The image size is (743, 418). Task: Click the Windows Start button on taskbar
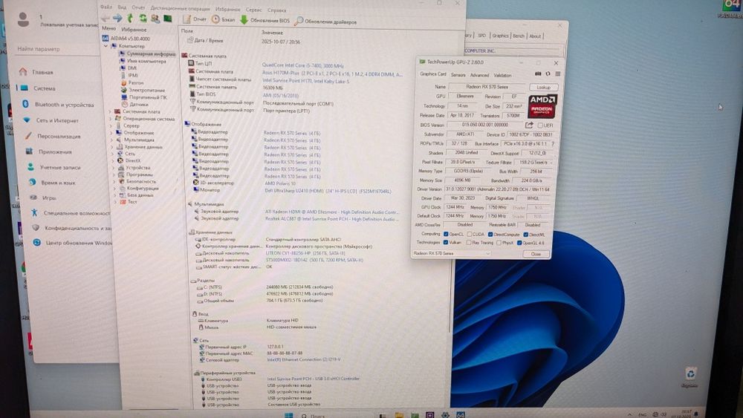[288, 415]
